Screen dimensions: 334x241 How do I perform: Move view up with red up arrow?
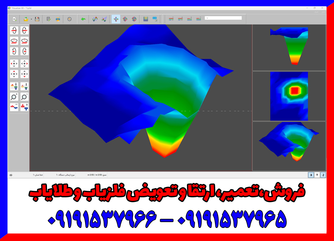(x=14, y=74)
